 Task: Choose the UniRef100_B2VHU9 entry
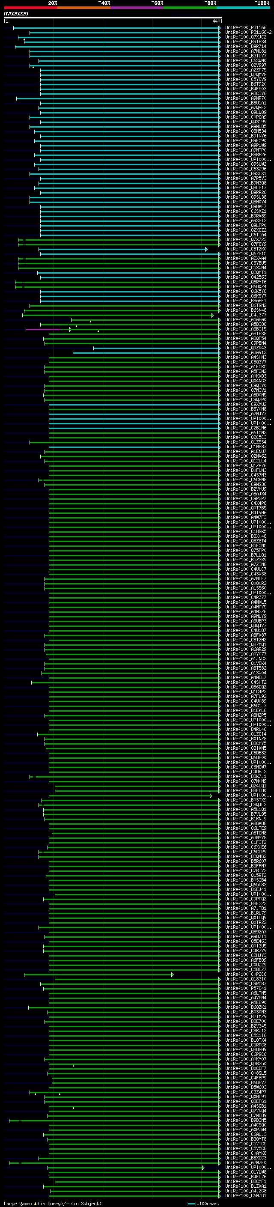pyautogui.click(x=245, y=489)
